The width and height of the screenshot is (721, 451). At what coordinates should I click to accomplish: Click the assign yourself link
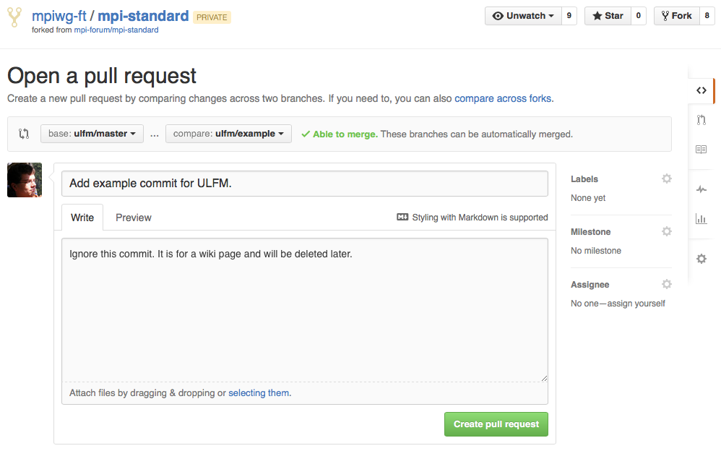[636, 304]
